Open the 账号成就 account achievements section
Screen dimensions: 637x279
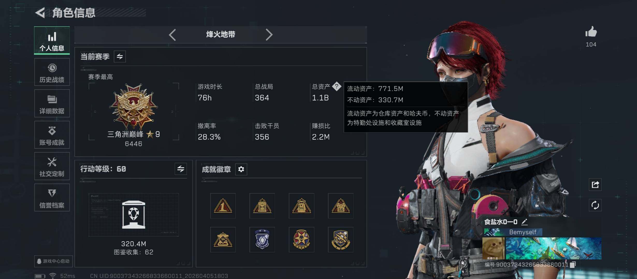pos(52,135)
